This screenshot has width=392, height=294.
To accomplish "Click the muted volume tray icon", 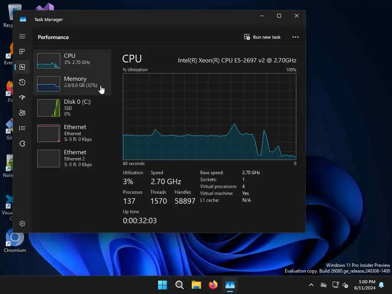I will coord(346,285).
